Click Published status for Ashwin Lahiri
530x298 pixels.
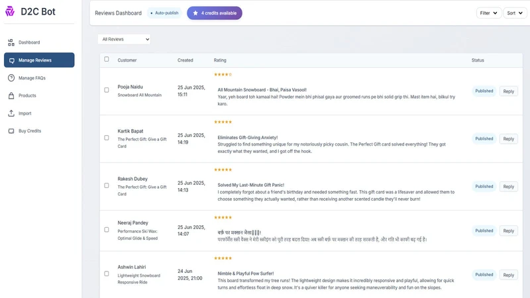[x=484, y=275]
